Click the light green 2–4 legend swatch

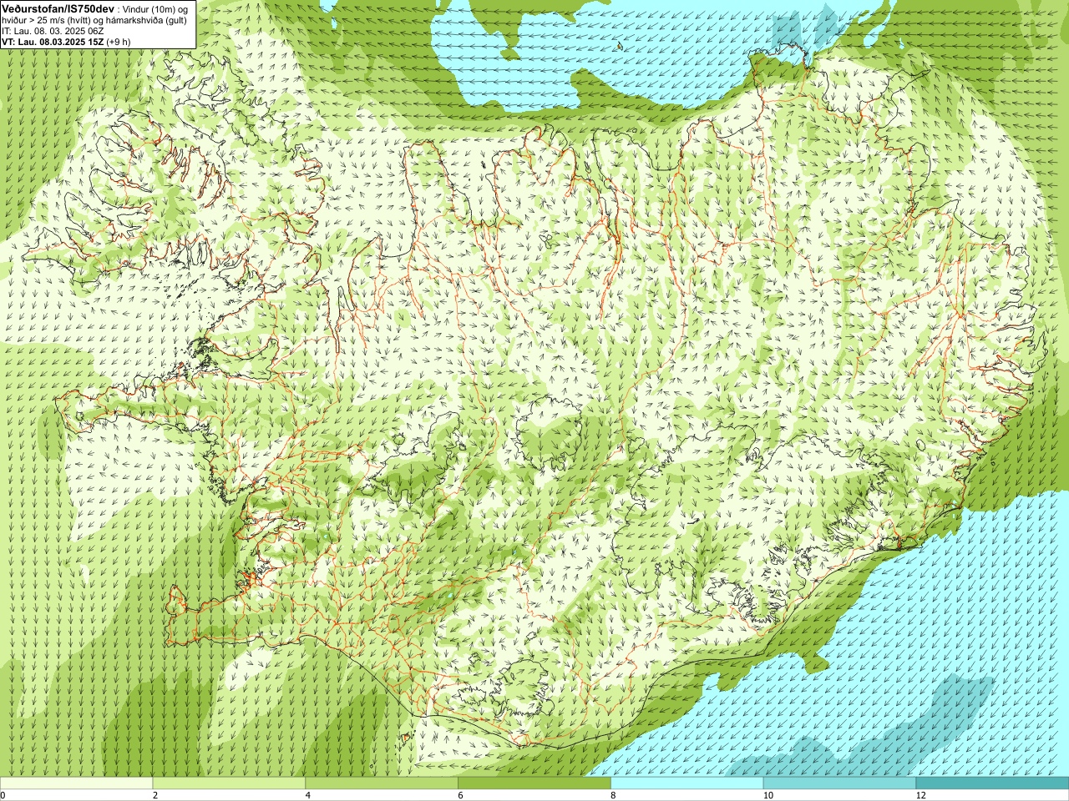click(229, 783)
